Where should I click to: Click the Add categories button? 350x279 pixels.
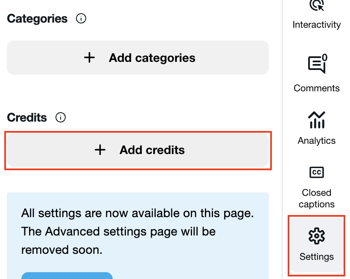137,57
